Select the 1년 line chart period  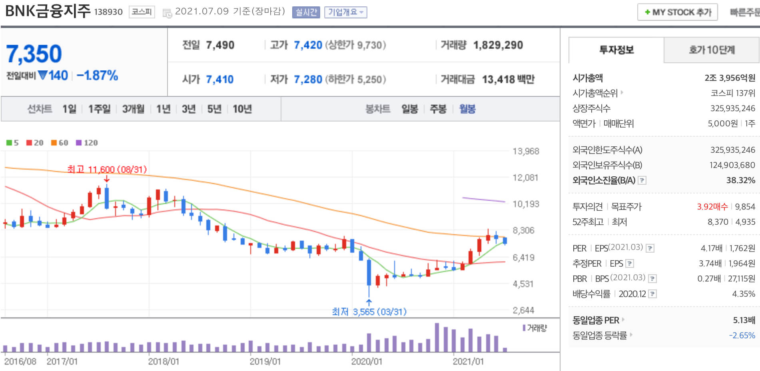coord(163,109)
